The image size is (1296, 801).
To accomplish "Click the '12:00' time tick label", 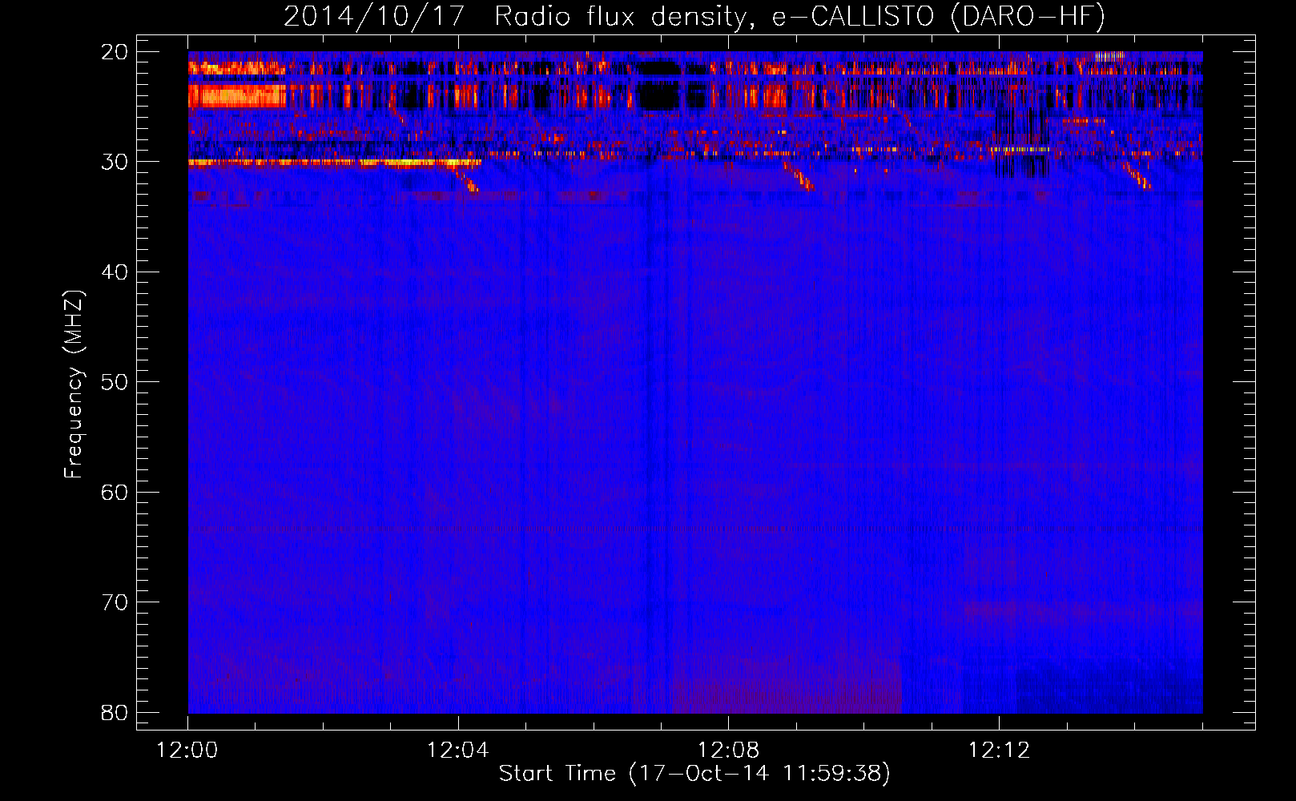I will (187, 751).
